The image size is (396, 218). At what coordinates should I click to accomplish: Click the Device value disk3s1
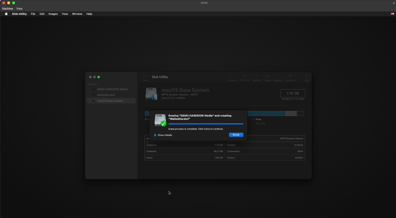[299, 158]
